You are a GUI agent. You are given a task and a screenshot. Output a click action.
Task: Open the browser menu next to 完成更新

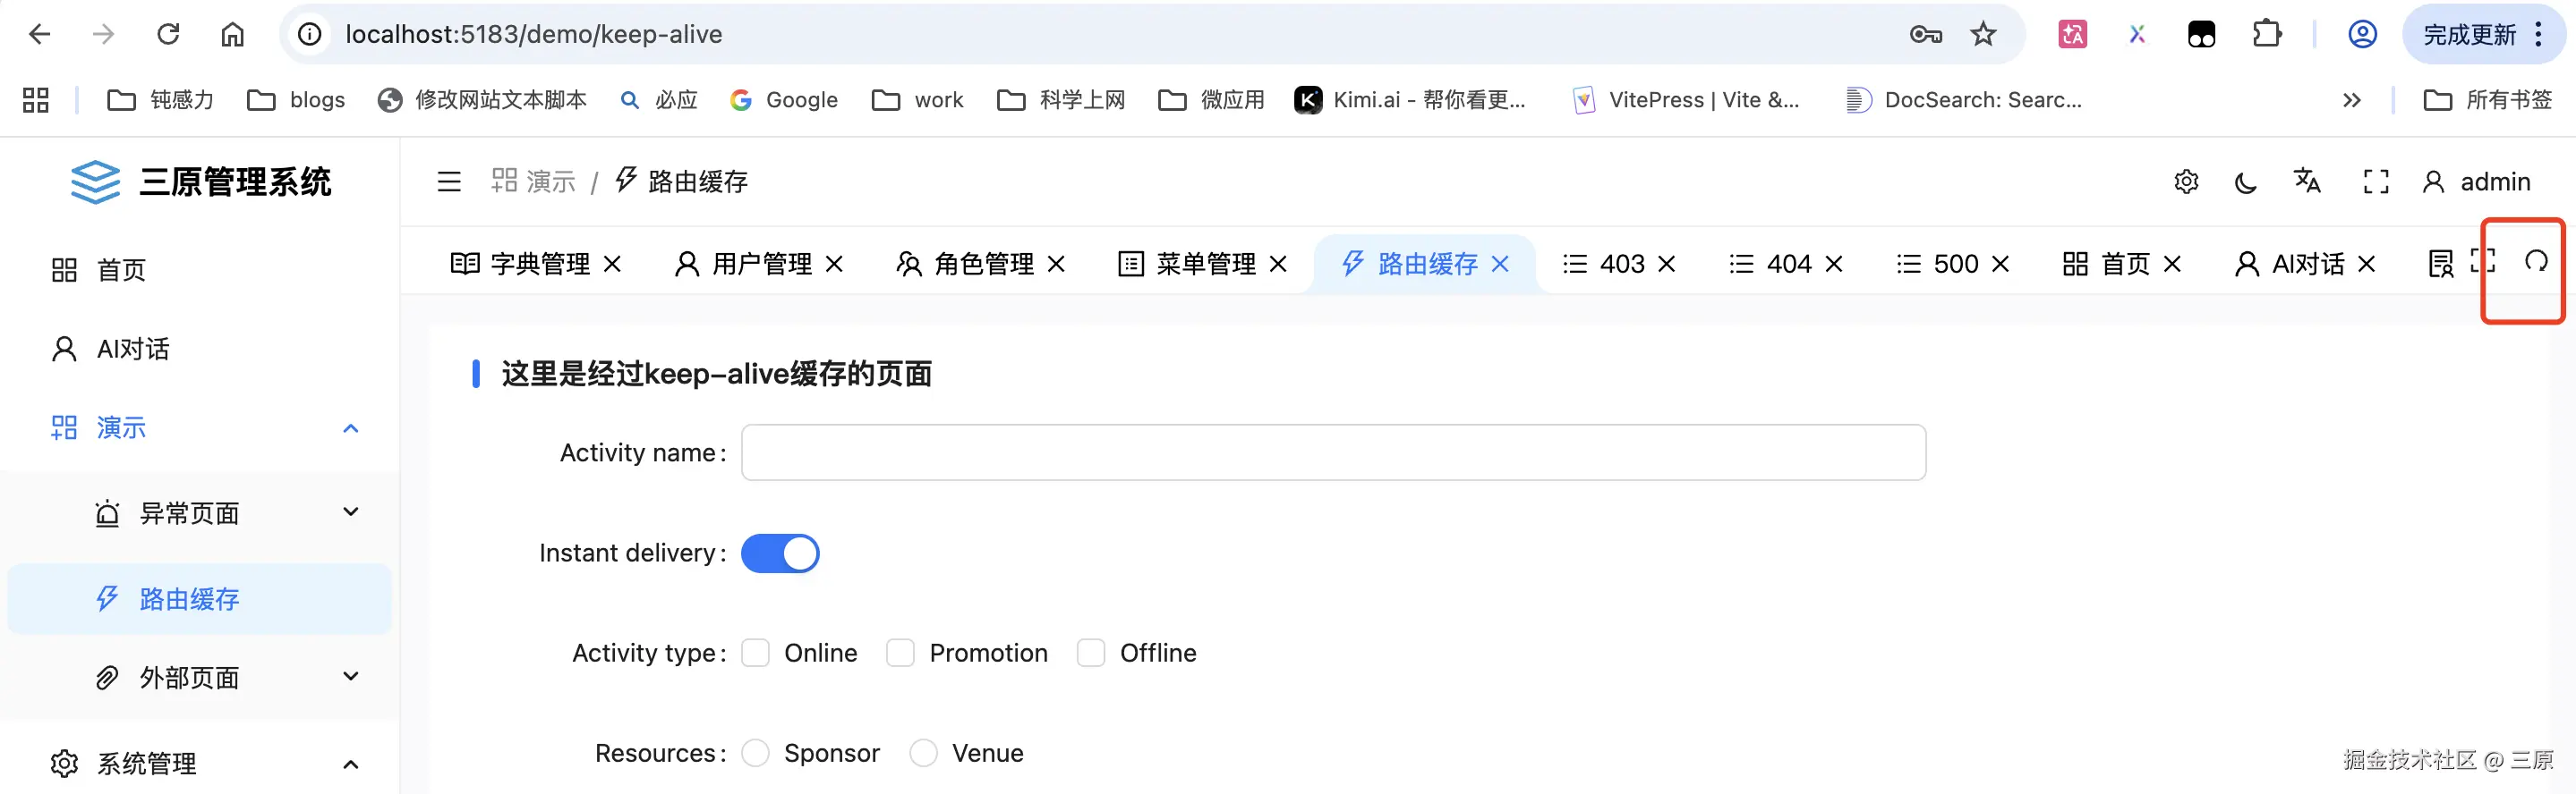click(x=2539, y=34)
